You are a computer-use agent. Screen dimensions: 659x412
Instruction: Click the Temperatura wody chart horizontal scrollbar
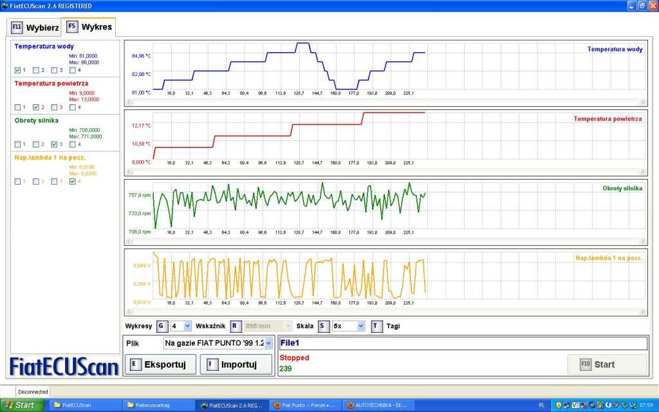click(x=386, y=102)
